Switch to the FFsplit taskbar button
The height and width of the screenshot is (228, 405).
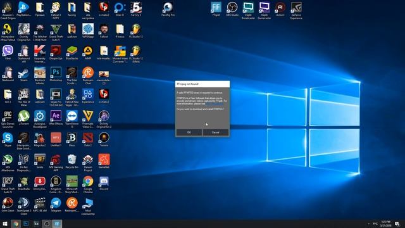57,224
